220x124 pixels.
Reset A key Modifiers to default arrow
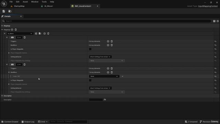[216, 72]
